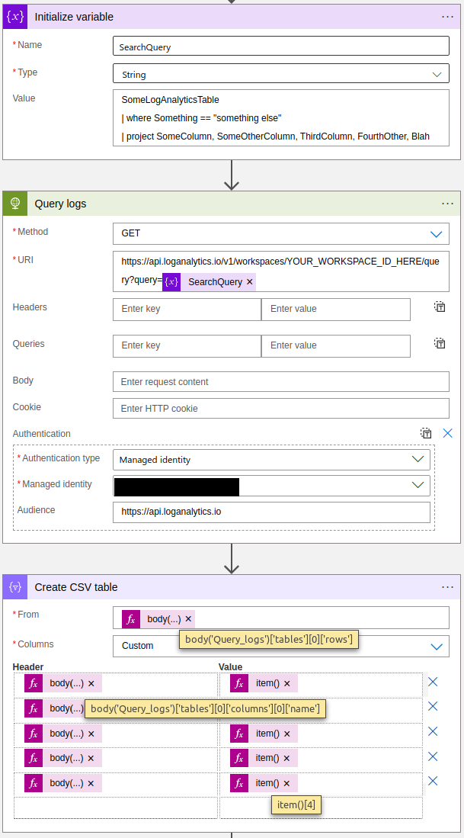Select the Initialize variable title bar
464x838 pixels.
pyautogui.click(x=231, y=17)
